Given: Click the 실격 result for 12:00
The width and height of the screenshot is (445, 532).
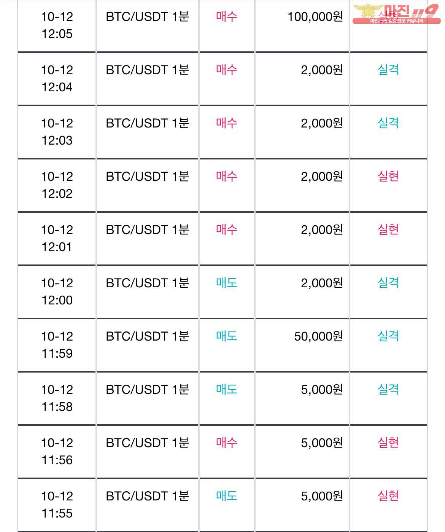Looking at the screenshot, I should tap(388, 283).
